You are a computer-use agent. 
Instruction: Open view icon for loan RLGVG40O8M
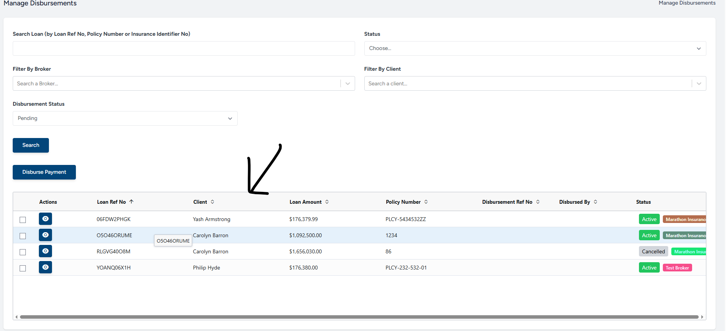pyautogui.click(x=45, y=251)
